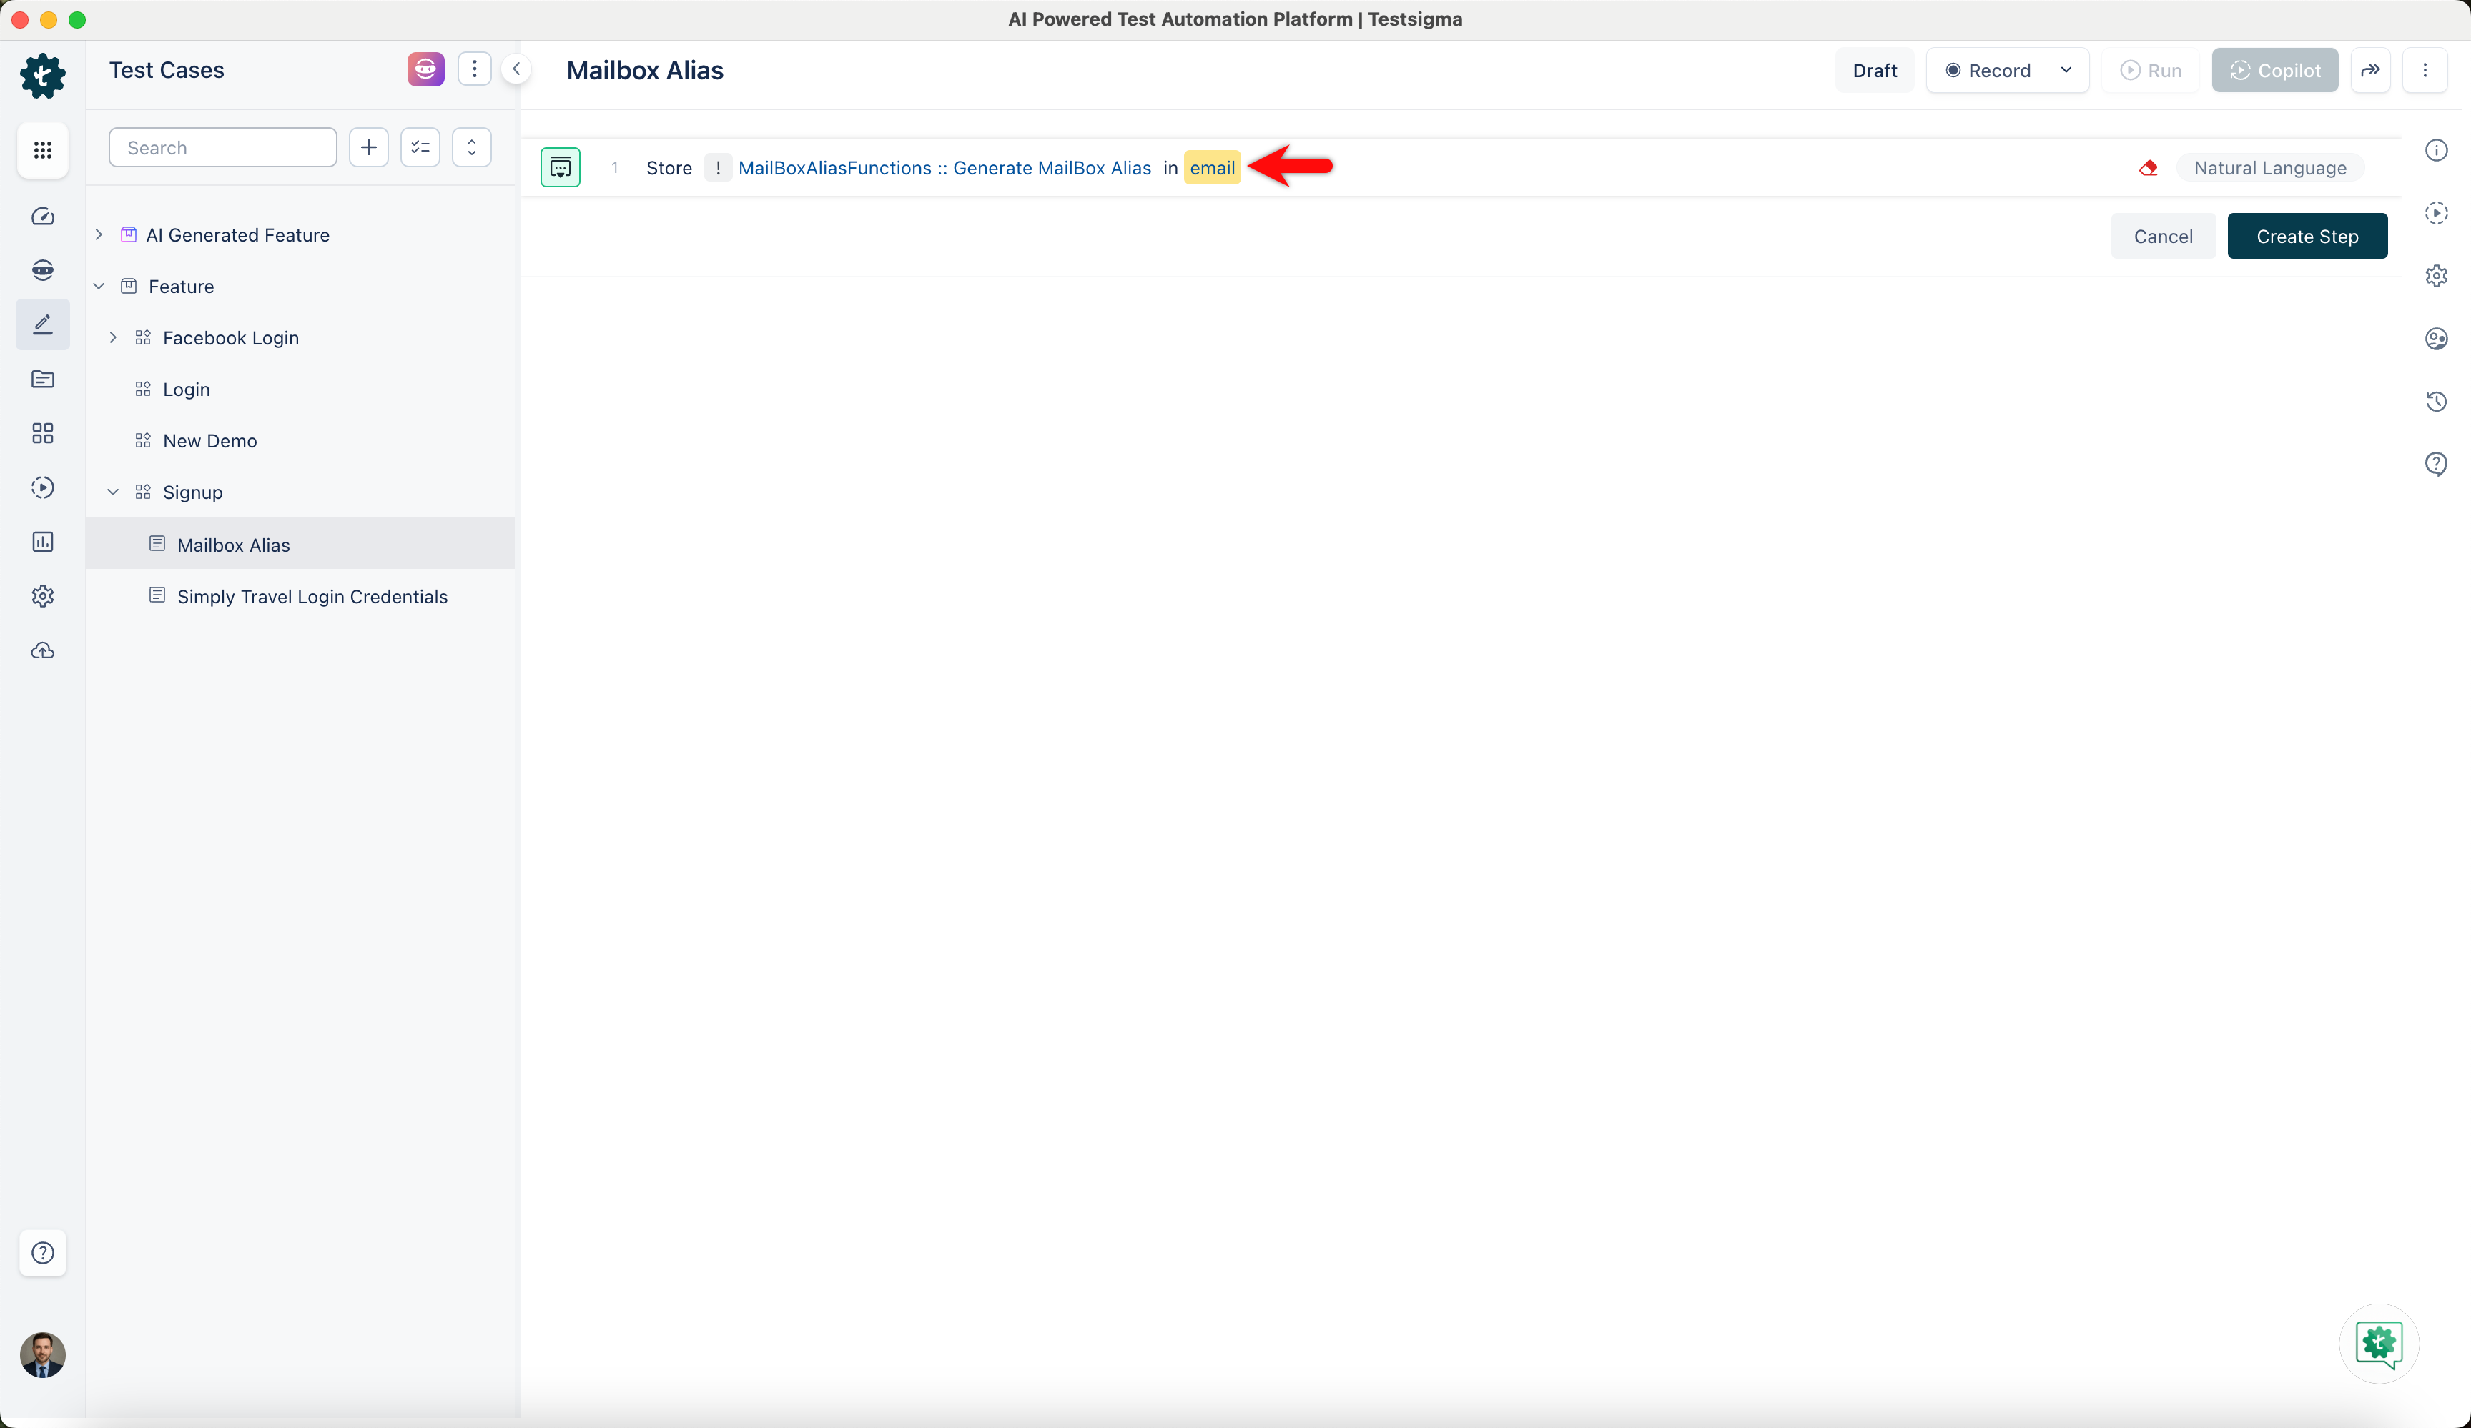The image size is (2471, 1428).
Task: Click the Draft status button
Action: pyautogui.click(x=1875, y=71)
